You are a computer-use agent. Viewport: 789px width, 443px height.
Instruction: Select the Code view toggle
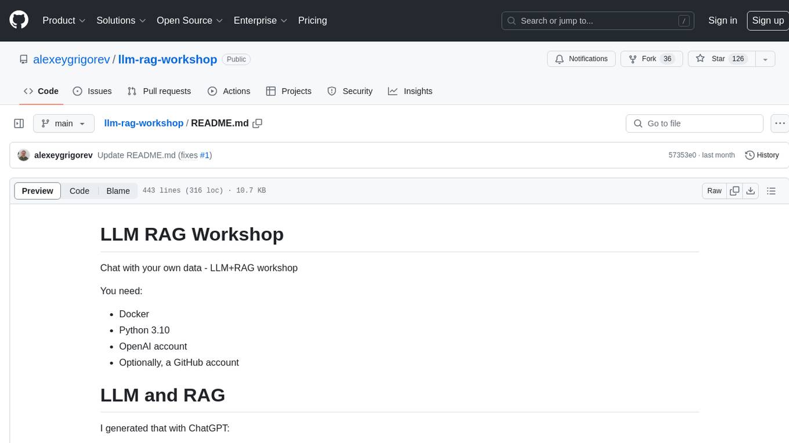[x=79, y=191]
